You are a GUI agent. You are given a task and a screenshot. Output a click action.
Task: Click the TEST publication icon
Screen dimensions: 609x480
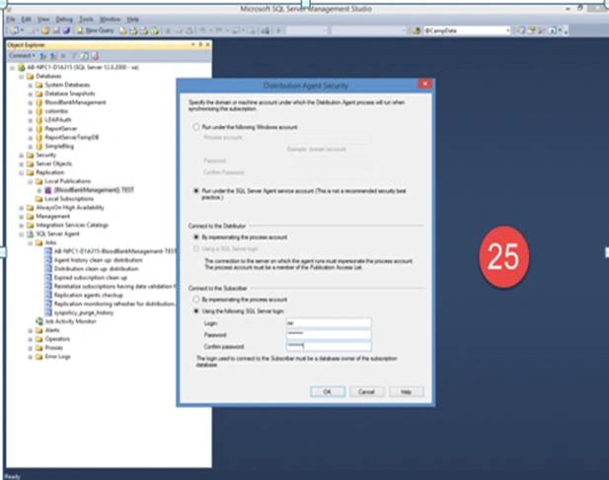coord(48,190)
